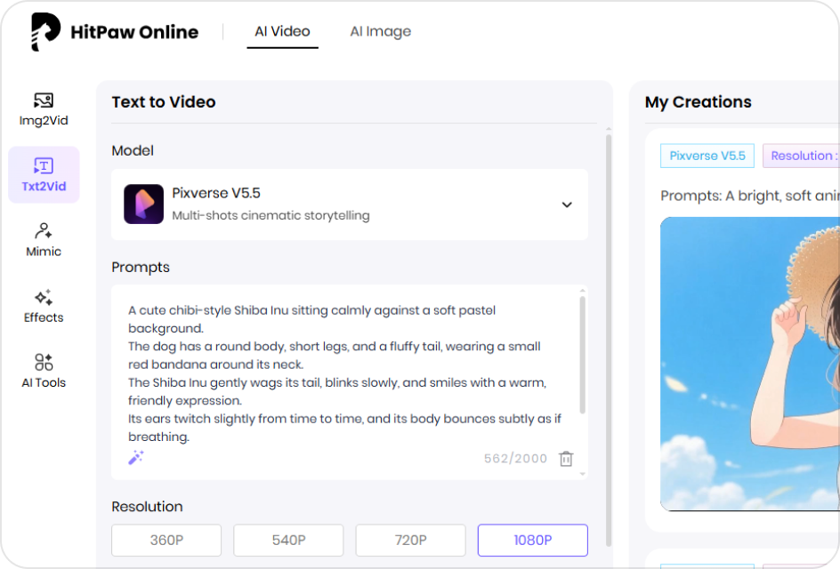Open the Img2Vid tool in the sidebar

(x=44, y=108)
